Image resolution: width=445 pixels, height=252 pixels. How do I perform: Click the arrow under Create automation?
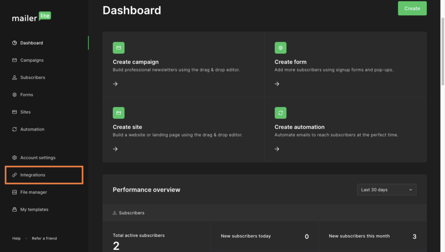point(277,149)
